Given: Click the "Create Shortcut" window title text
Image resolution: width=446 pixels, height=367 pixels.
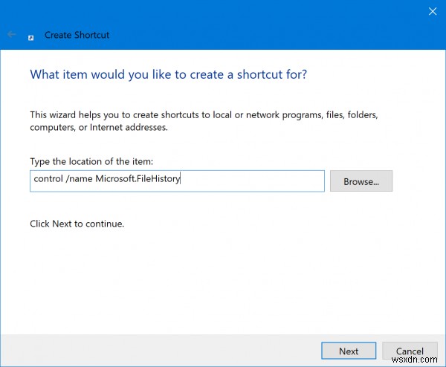Looking at the screenshot, I should tap(77, 35).
